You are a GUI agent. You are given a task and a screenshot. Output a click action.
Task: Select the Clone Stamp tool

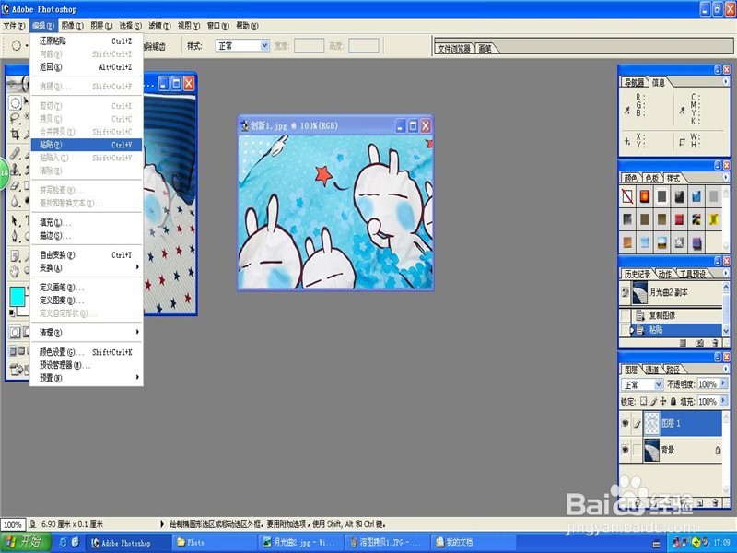(x=15, y=170)
